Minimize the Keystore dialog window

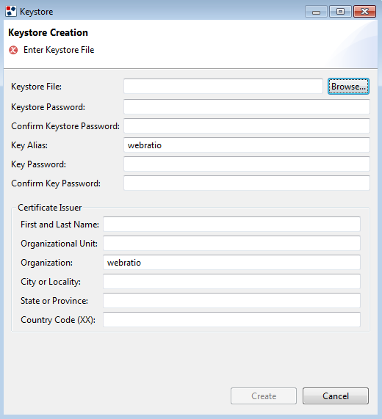click(316, 12)
